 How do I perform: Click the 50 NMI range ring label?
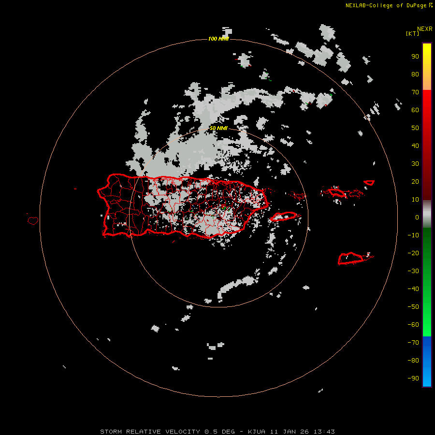(218, 128)
